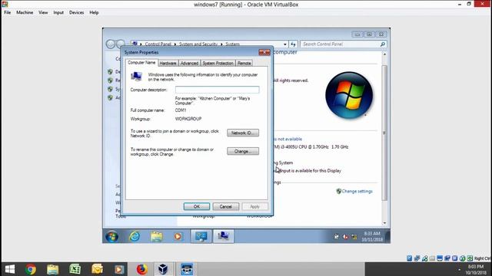Open the Help menu
Image resolution: width=492 pixels, height=276 pixels.
point(94,12)
